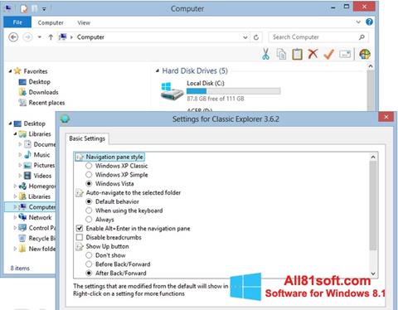Click the system icon in the Computer title bar
Viewport: 398px width, 310px height.
(x=8, y=8)
